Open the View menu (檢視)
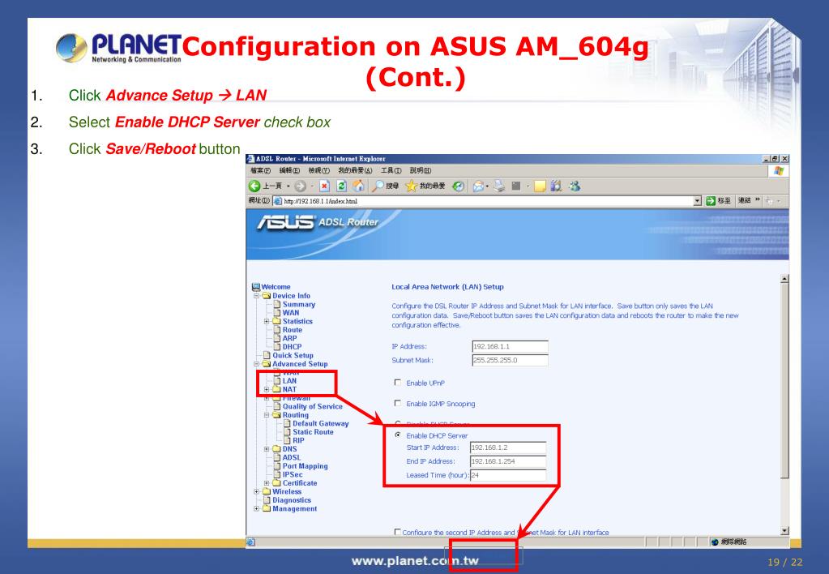The image size is (829, 574). 318,170
